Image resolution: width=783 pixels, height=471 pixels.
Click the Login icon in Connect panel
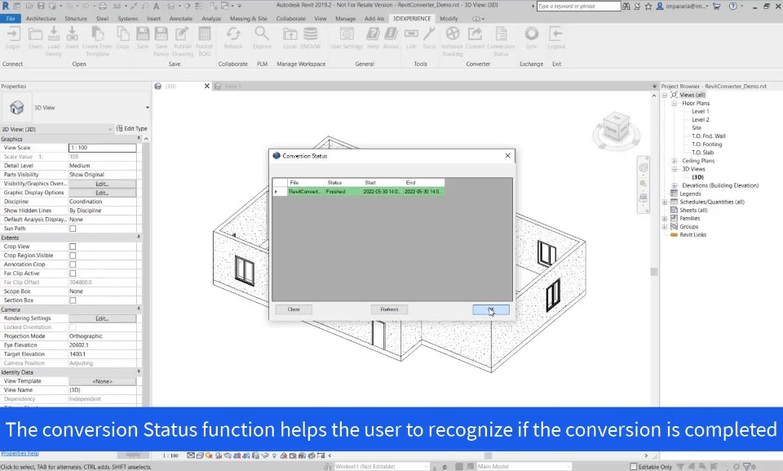(x=12, y=38)
